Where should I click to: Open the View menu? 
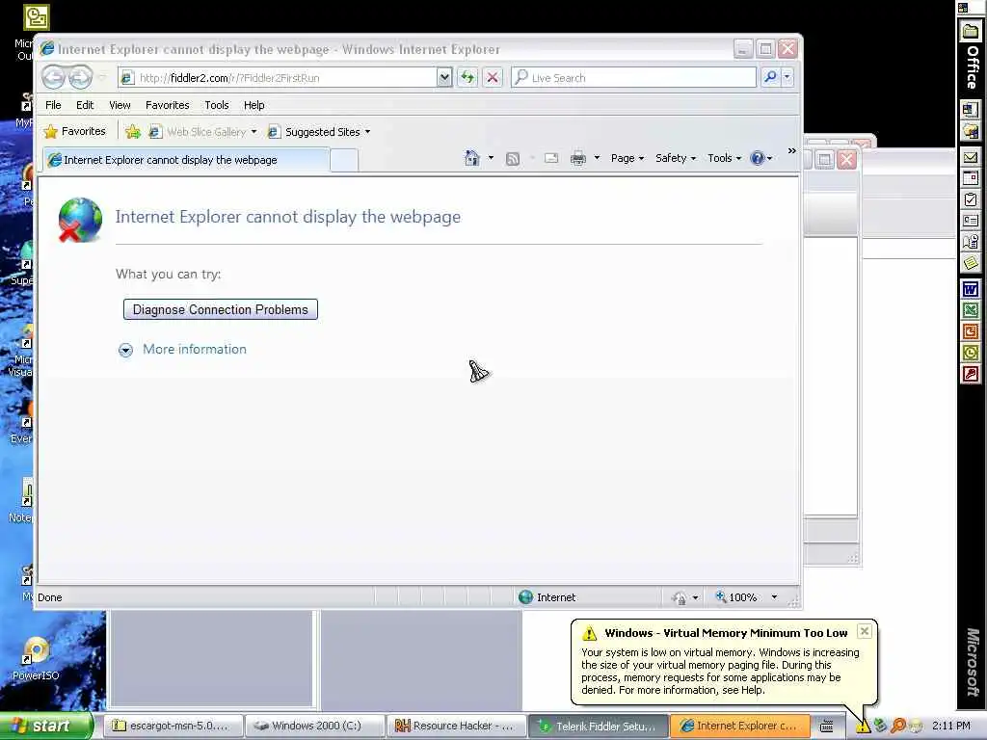pos(120,105)
